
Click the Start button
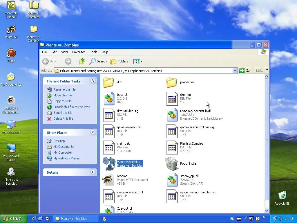click(x=14, y=219)
